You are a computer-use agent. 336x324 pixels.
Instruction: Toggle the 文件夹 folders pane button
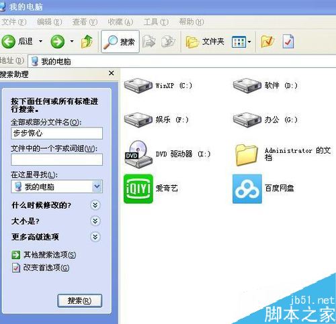tap(205, 42)
